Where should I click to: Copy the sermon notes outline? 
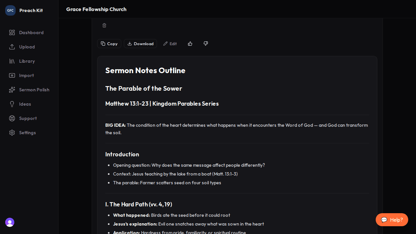pos(109,44)
